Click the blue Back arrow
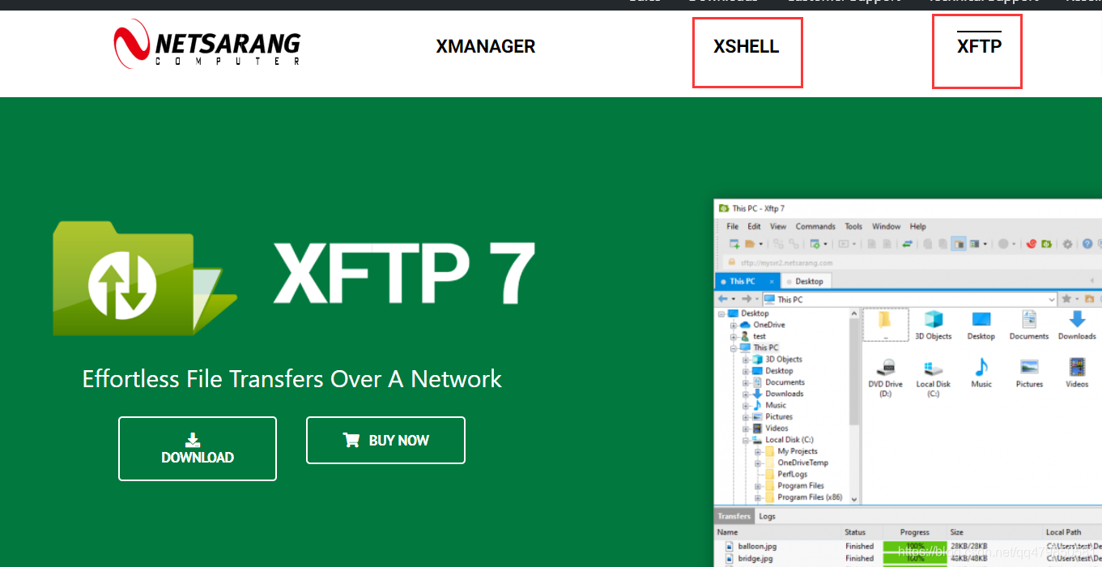Viewport: 1102px width, 567px height. point(723,299)
